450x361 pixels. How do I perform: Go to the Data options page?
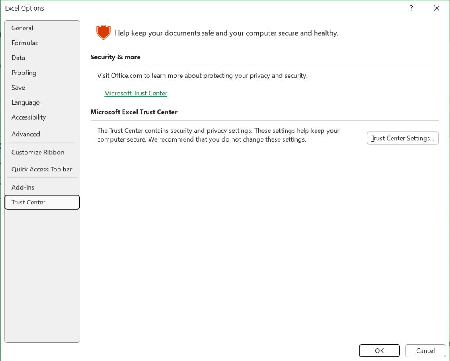(42, 58)
